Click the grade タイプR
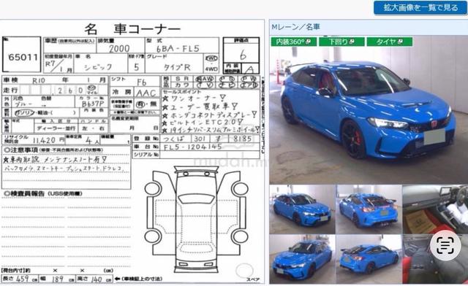Image resolution: width=468 pixels, height=286 pixels. (177, 68)
